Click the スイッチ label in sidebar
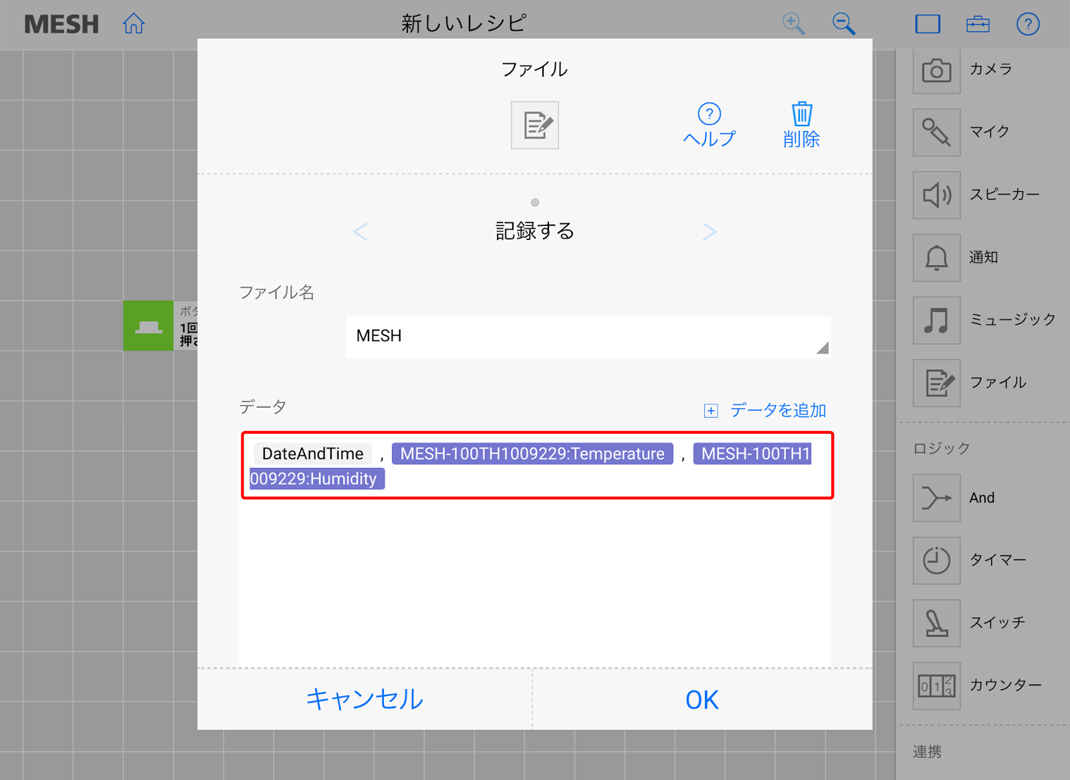Image resolution: width=1070 pixels, height=780 pixels. (x=997, y=622)
